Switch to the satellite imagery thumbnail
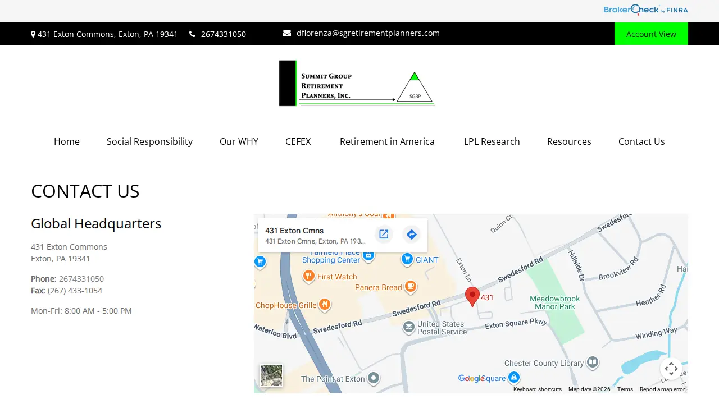This screenshot has height=404, width=719. click(x=271, y=375)
